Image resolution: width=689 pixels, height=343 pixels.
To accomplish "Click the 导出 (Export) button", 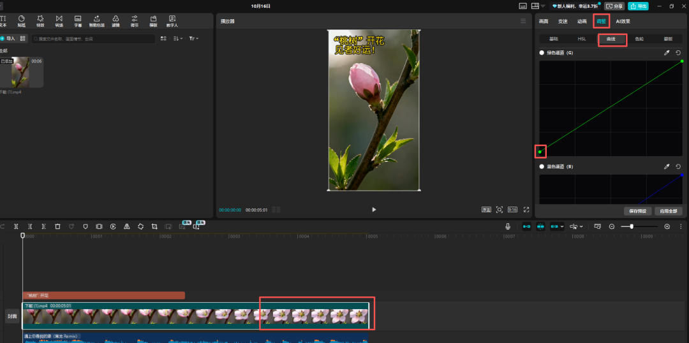I will point(638,6).
